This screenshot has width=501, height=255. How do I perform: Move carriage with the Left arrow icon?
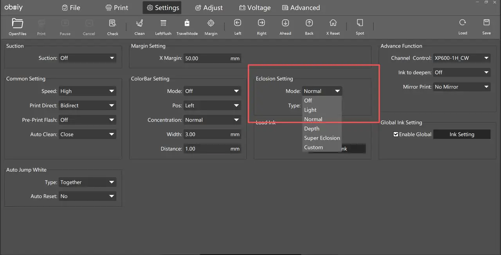[x=238, y=23]
